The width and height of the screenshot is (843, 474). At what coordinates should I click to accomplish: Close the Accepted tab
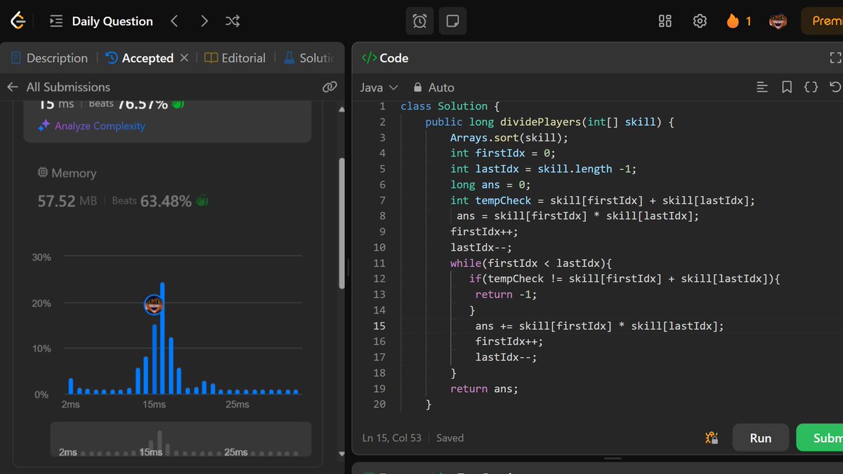(184, 58)
